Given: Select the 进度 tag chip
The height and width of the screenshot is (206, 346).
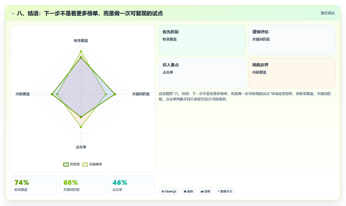Looking at the screenshot, I should 205,191.
